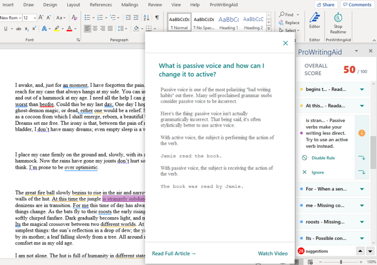Align text right
The height and width of the screenshot is (265, 377).
[x=103, y=29]
